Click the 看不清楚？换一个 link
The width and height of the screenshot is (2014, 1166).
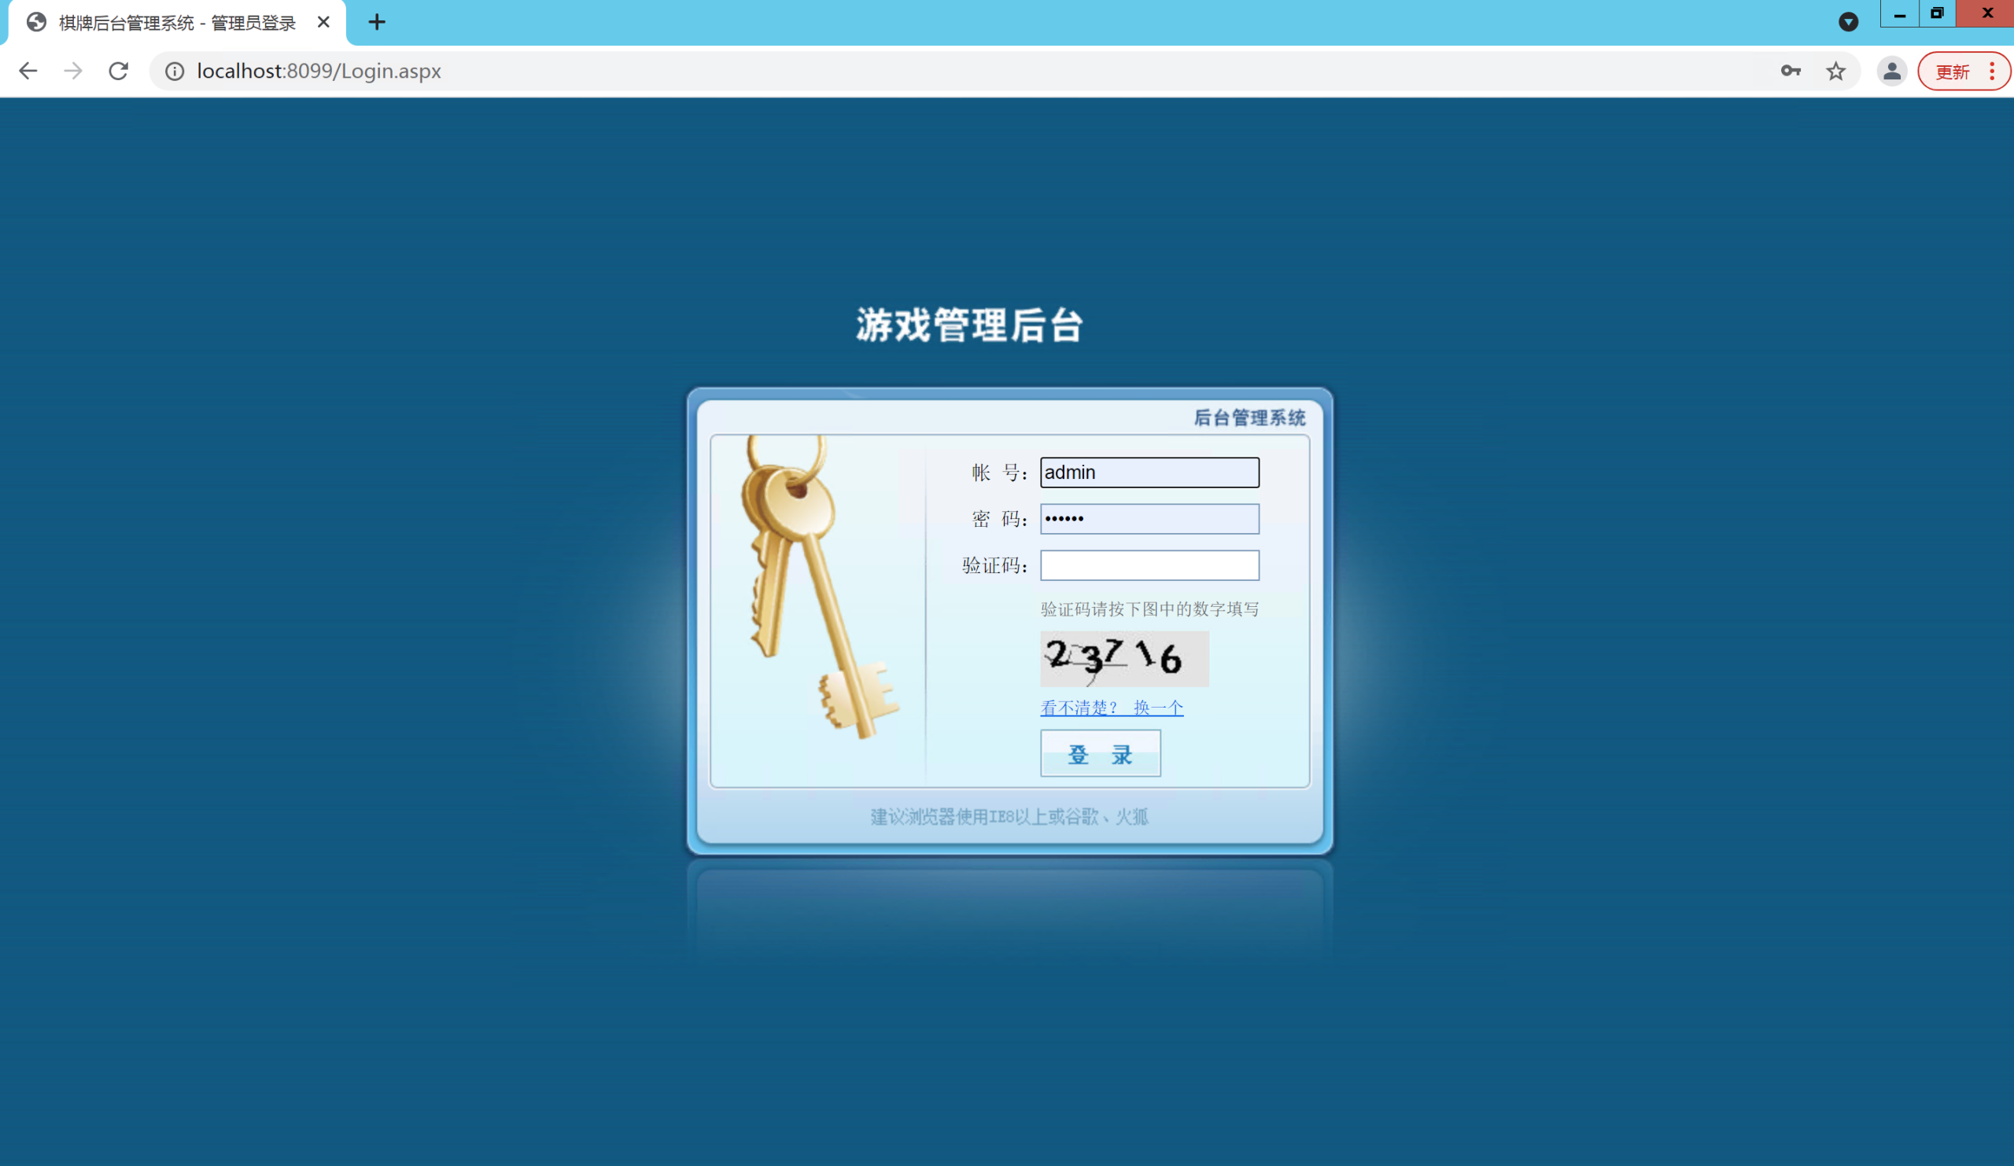[1111, 708]
